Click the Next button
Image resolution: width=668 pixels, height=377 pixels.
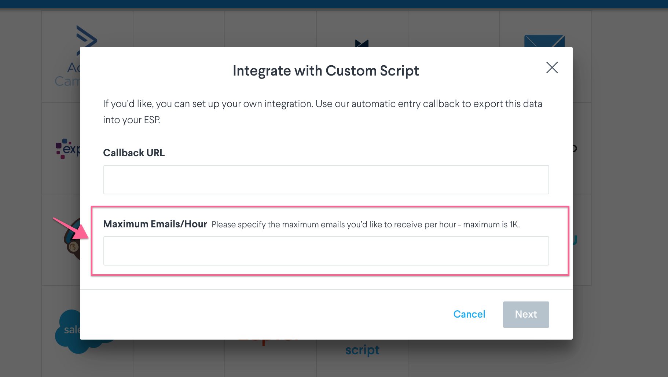click(x=526, y=314)
